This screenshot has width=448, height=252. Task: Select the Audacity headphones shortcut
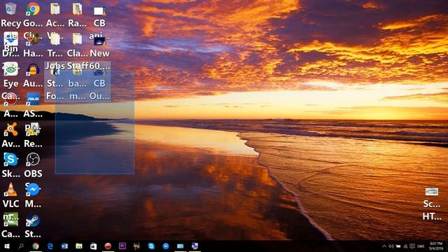pos(33,69)
